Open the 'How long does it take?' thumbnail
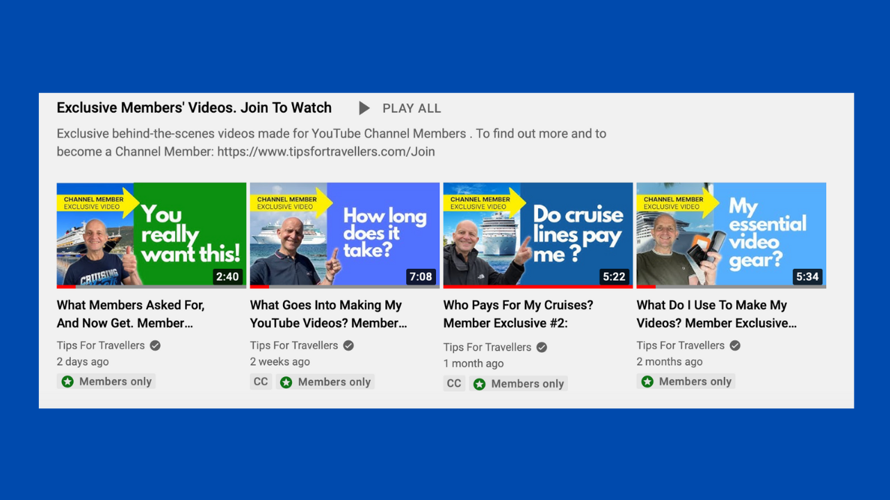Screen dimensions: 890x500 [345, 234]
